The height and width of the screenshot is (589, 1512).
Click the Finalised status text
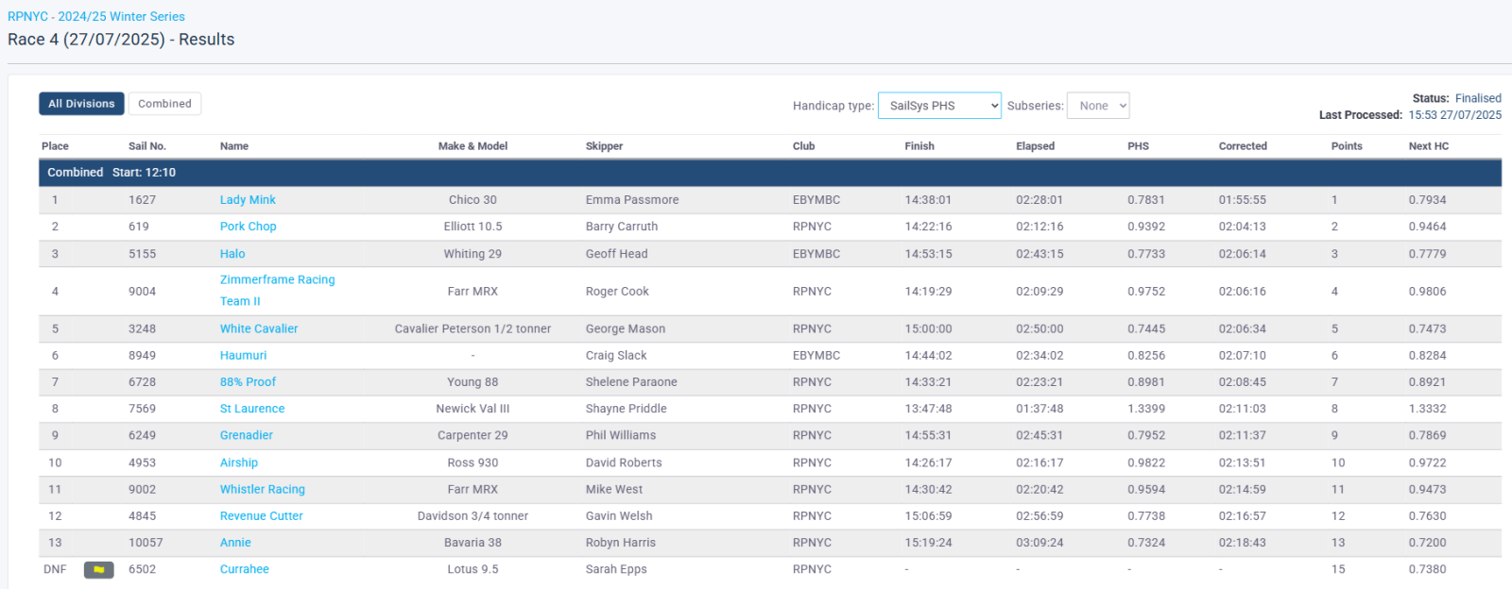1478,98
